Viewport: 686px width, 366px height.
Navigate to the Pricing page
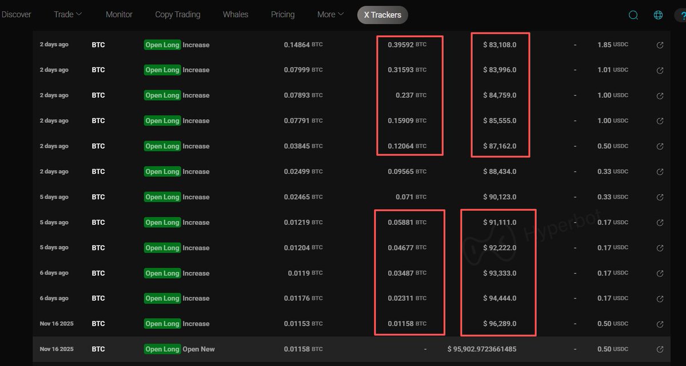click(283, 14)
